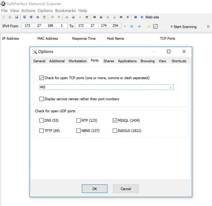The image size is (212, 206).
Task: Click the TCP Ports column header
Action: 168,38
